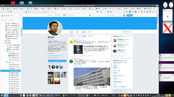Screen dimensions: 174x97
Task: Open the application launcher on the taskbar
Action: [2, 95]
